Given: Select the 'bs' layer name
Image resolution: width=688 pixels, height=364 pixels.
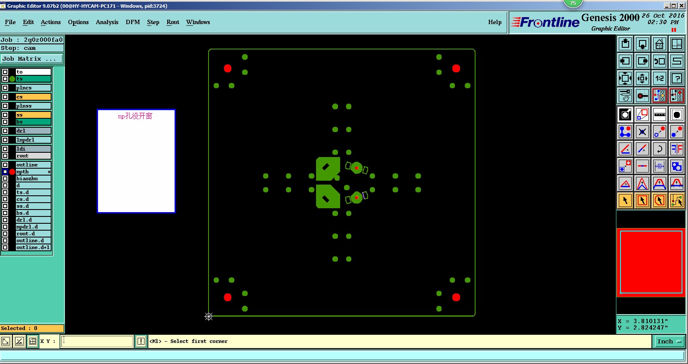Looking at the screenshot, I should (x=34, y=122).
